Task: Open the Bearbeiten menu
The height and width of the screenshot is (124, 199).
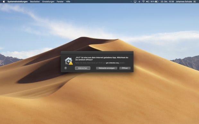Action: click(x=35, y=2)
